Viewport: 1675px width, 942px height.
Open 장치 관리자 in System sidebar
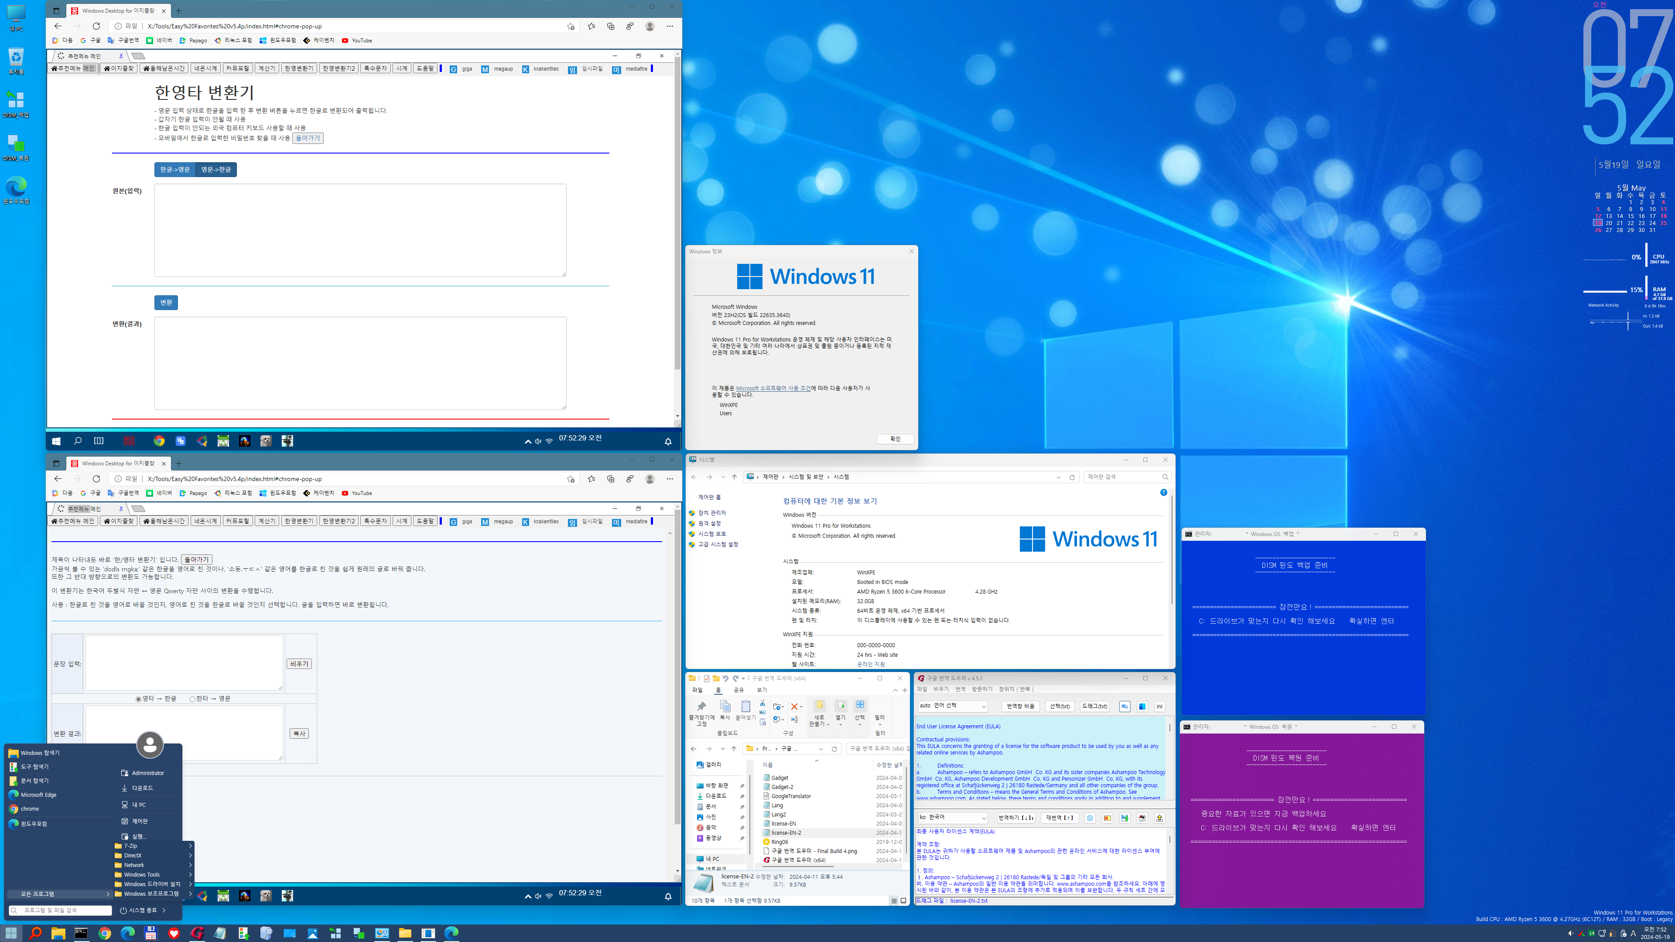click(x=712, y=513)
